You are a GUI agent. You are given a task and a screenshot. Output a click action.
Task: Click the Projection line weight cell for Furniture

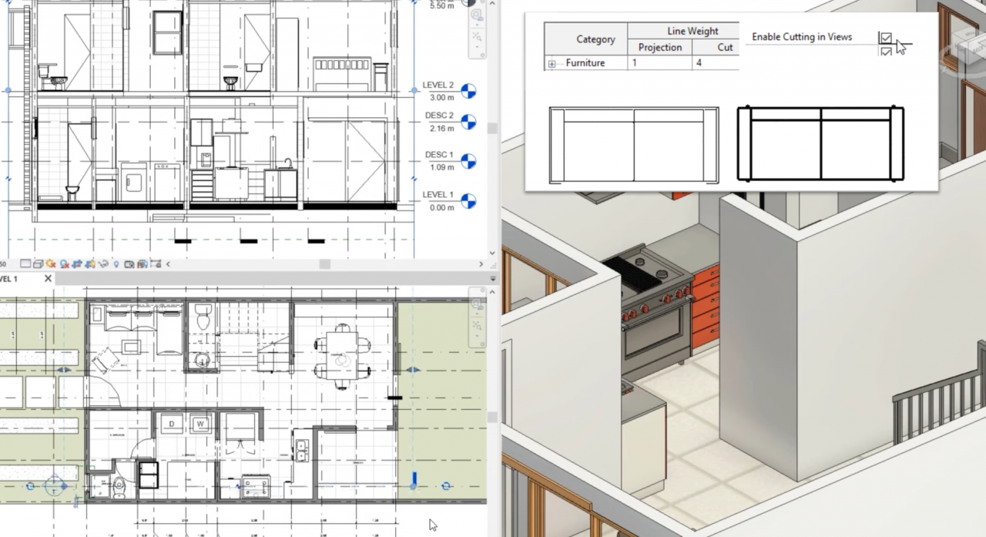click(659, 63)
